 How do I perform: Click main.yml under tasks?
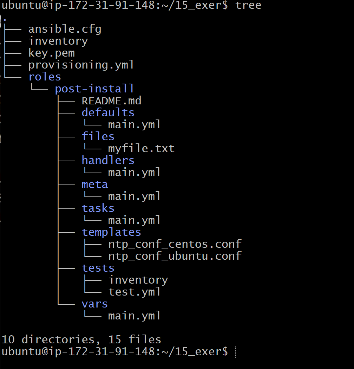coord(134,220)
